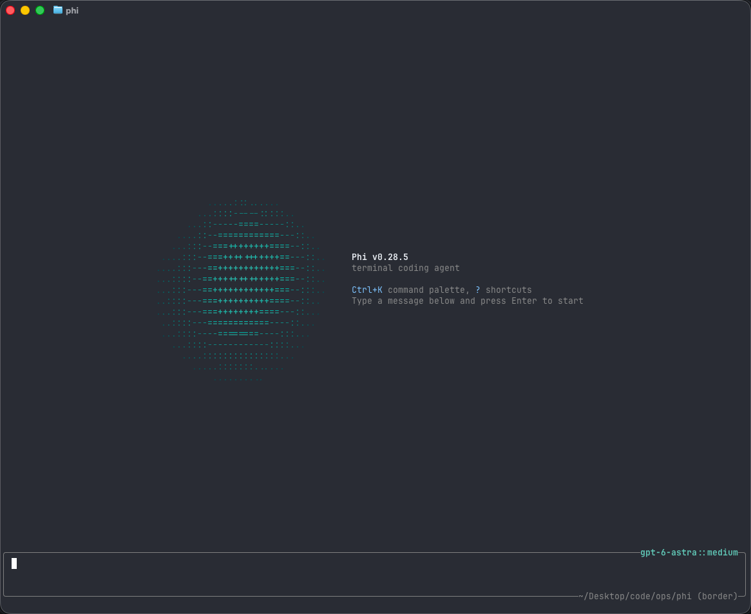Click the message input field
This screenshot has height=614, width=751.
(x=375, y=574)
